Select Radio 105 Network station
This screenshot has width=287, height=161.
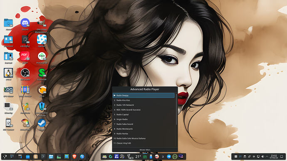pos(143,105)
